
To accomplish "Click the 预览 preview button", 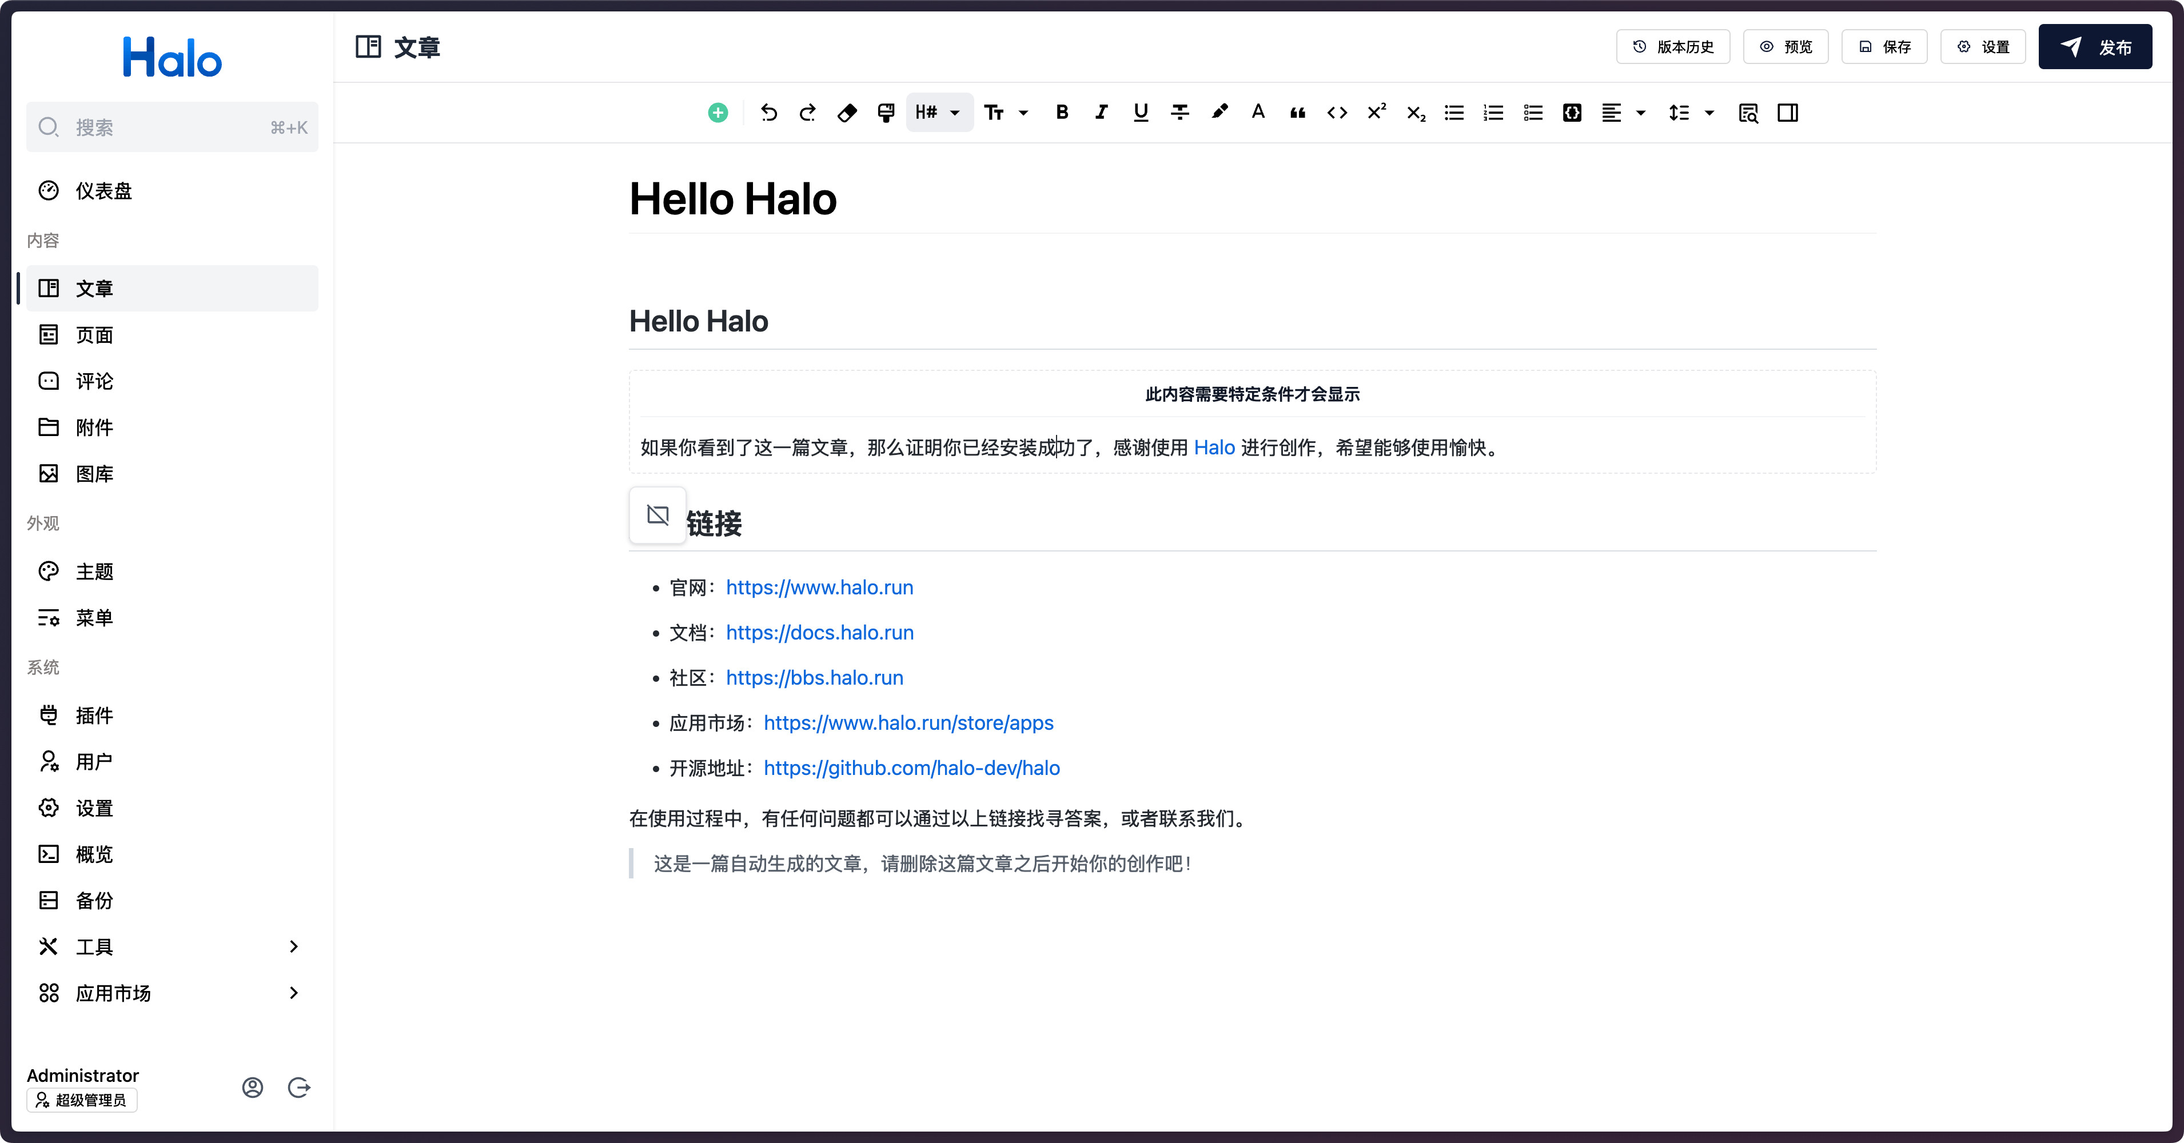I will point(1786,47).
